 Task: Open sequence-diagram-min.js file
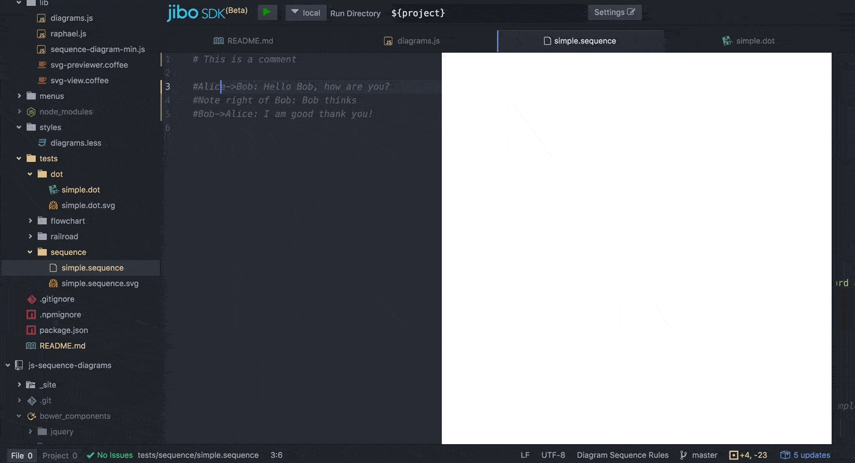(97, 49)
